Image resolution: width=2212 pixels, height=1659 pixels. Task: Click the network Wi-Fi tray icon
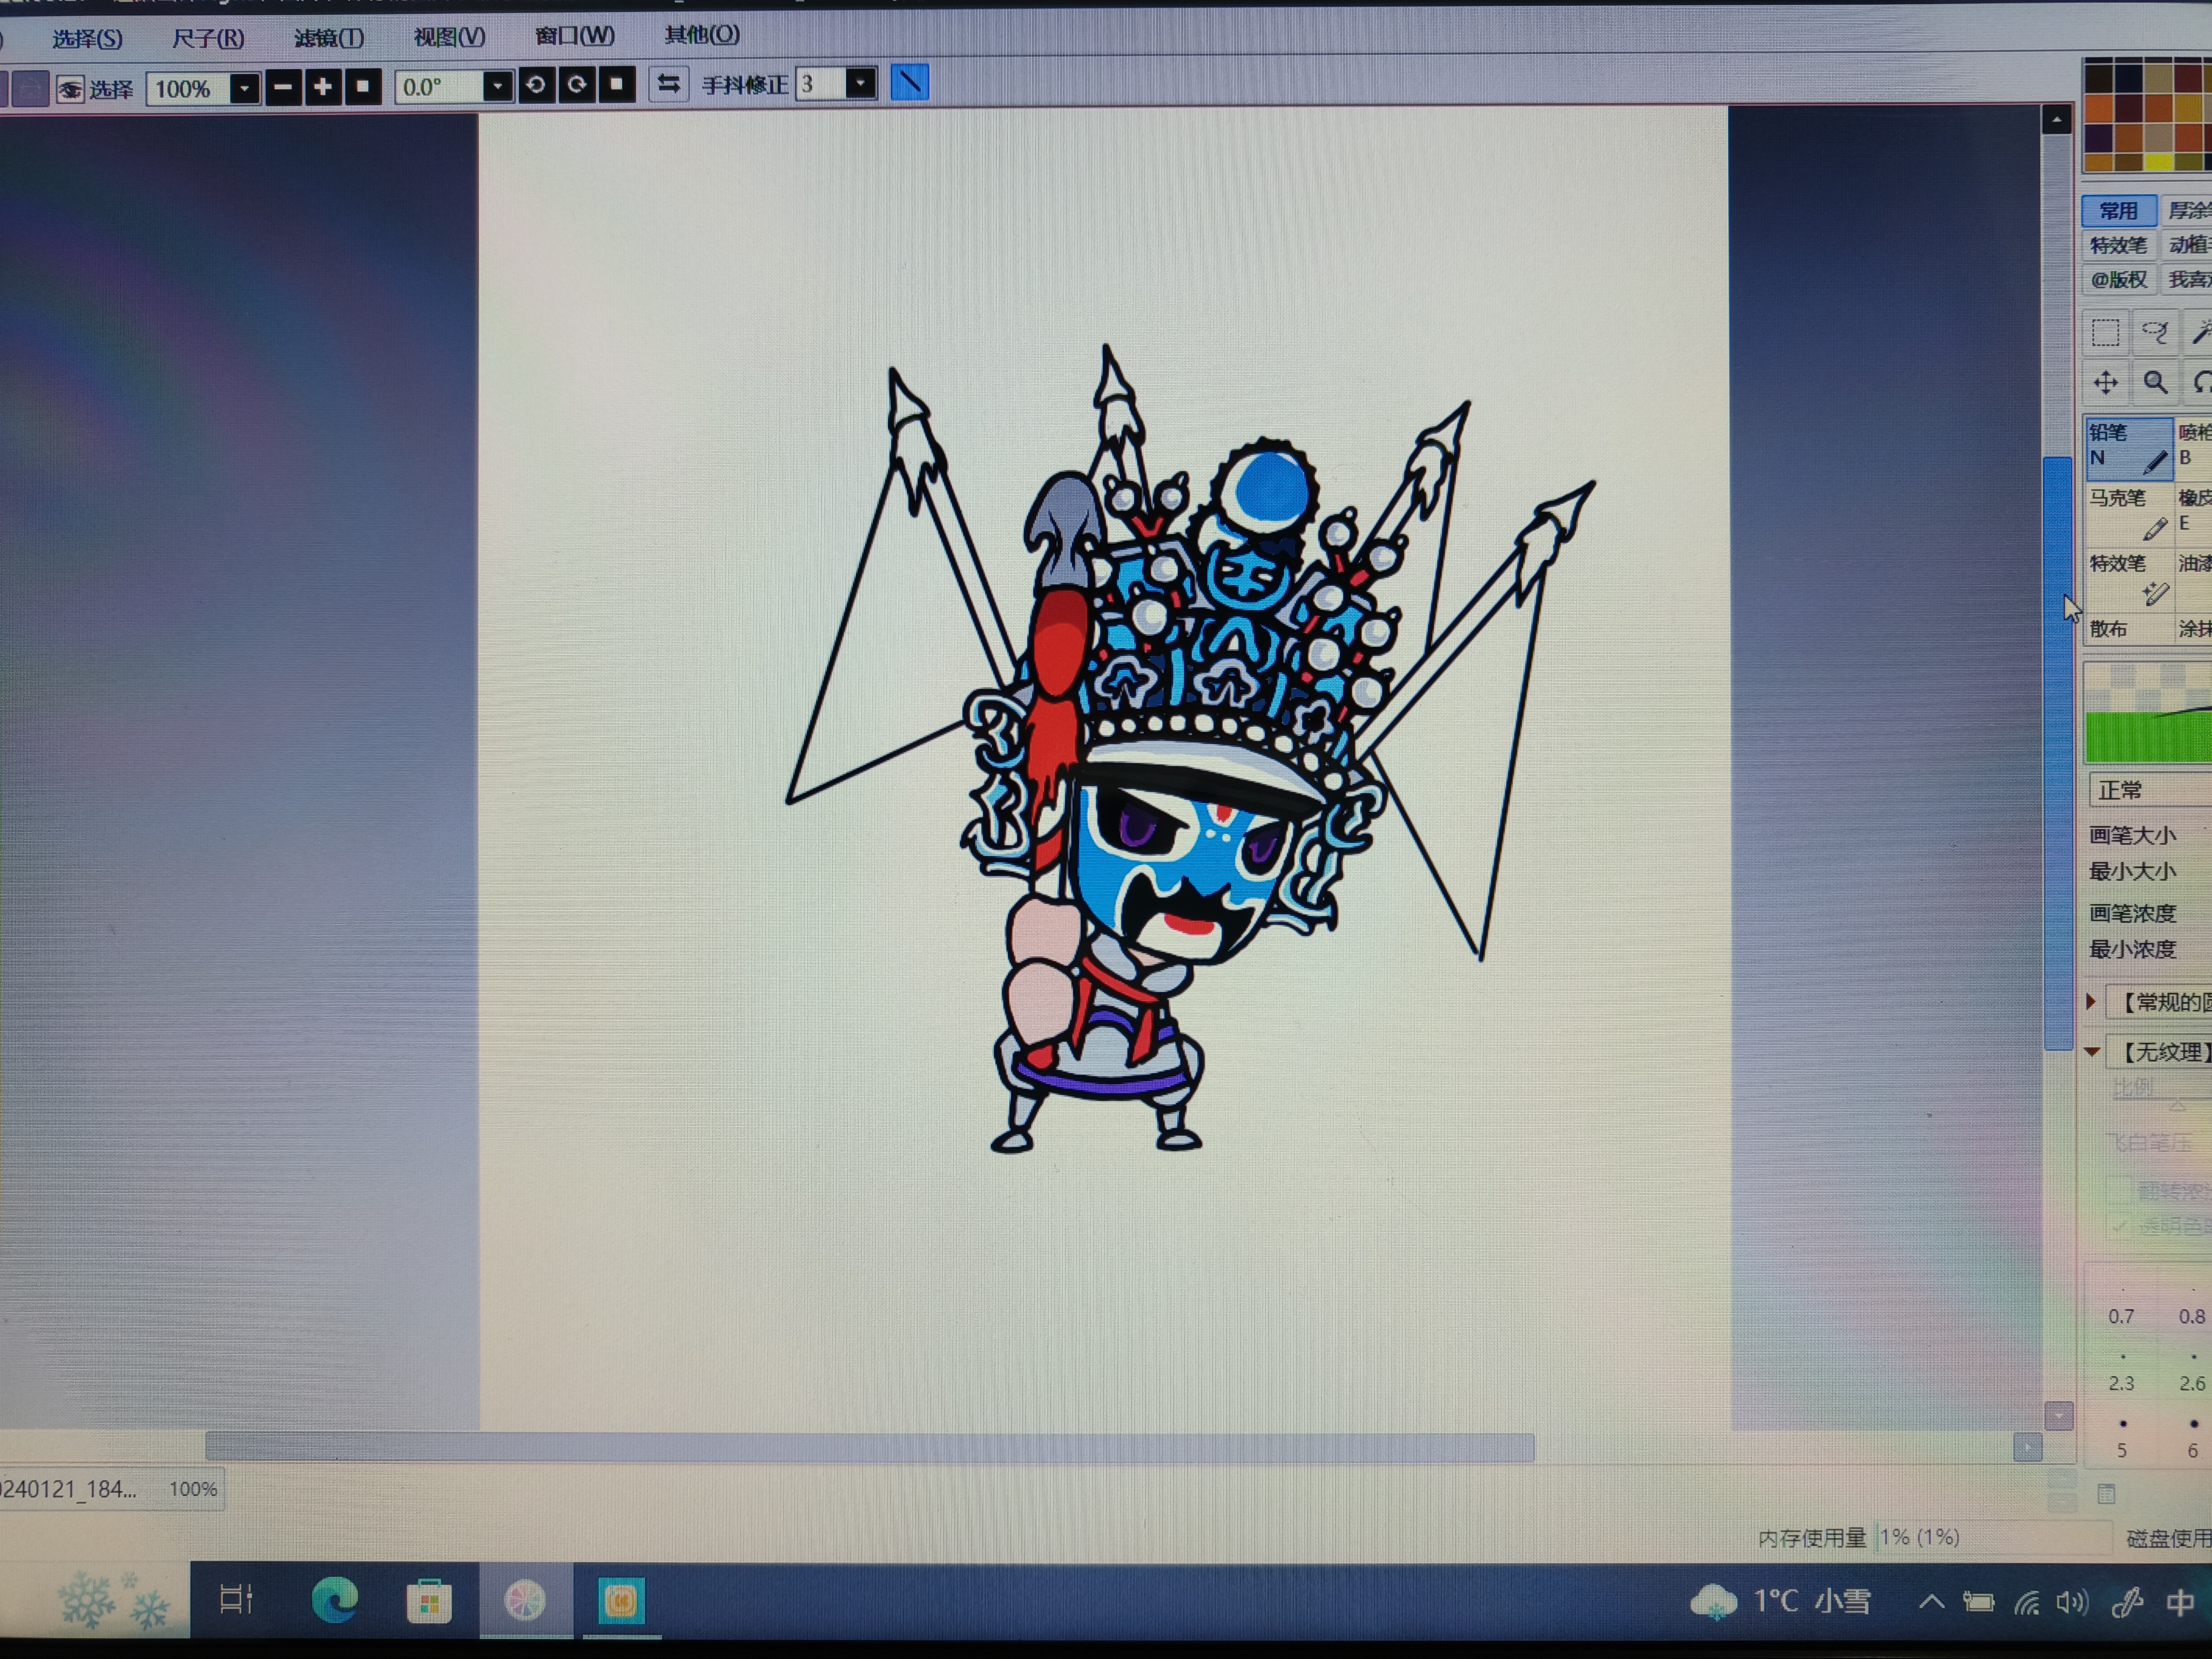pyautogui.click(x=2026, y=1603)
